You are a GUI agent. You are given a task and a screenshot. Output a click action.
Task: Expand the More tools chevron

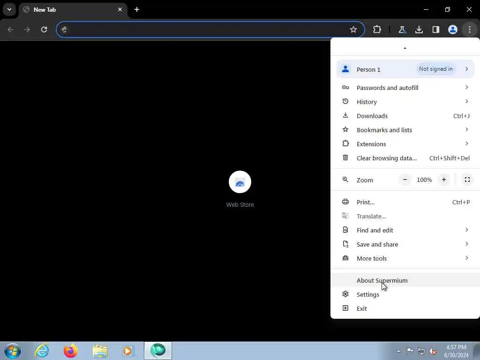466,258
